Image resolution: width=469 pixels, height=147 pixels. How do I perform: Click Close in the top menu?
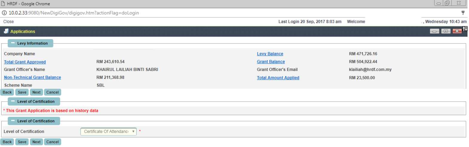click(x=9, y=21)
